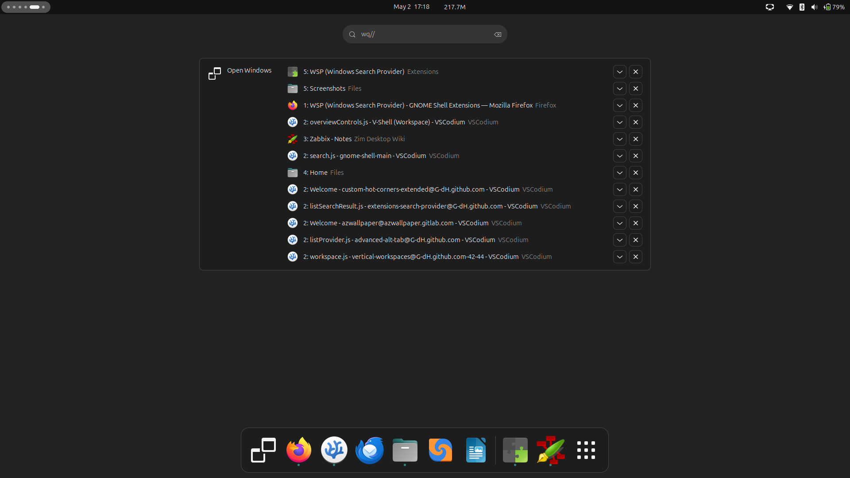This screenshot has height=478, width=850.
Task: Expand options for listProvider.js row
Action: [x=620, y=240]
